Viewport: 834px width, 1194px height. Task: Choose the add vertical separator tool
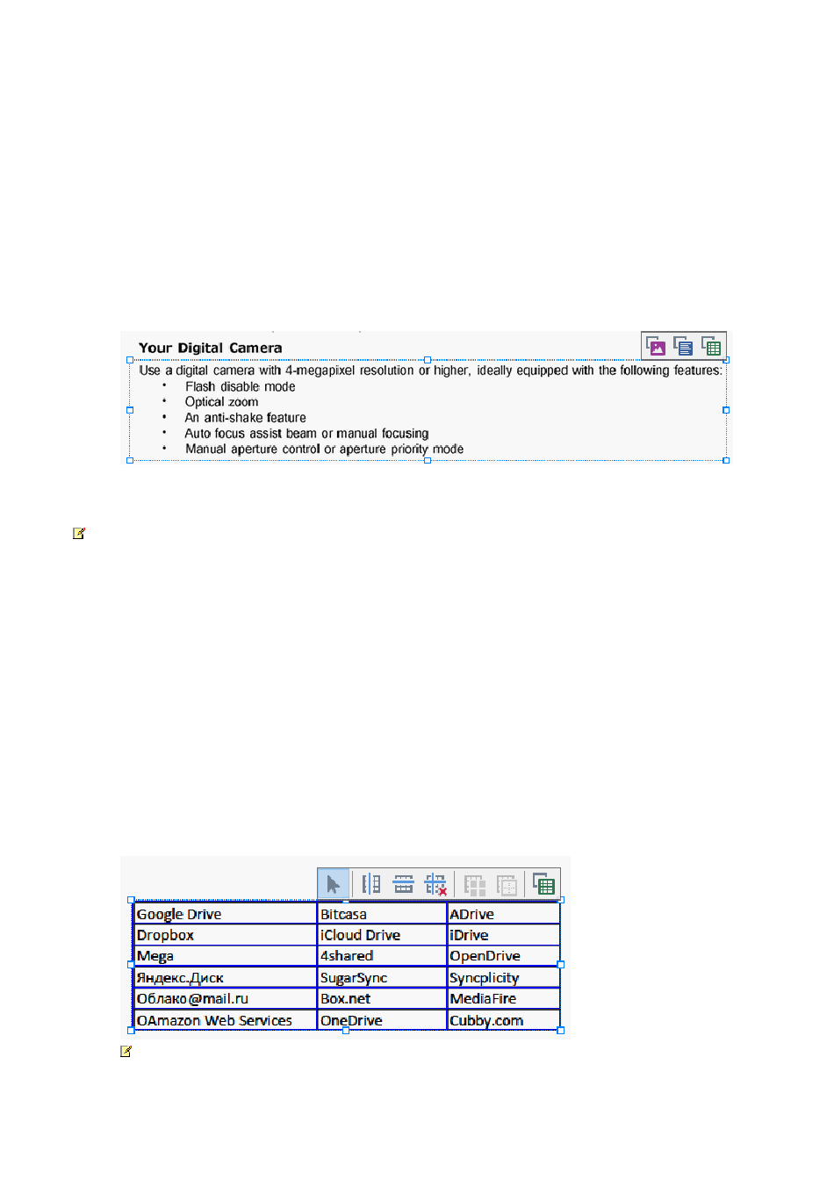click(371, 884)
